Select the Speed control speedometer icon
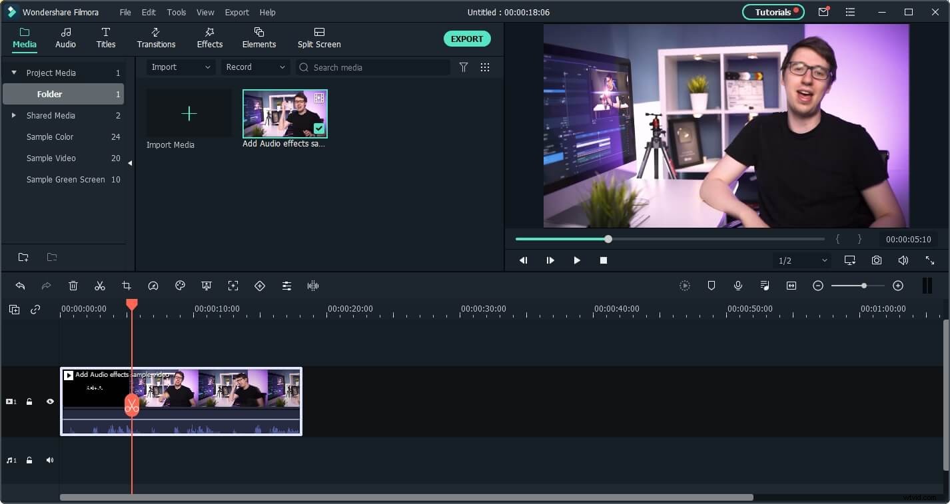Viewport: 950px width, 504px height. click(153, 286)
